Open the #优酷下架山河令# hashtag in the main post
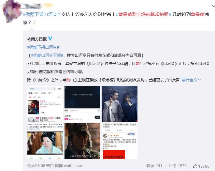The image size is (215, 171). [41, 14]
